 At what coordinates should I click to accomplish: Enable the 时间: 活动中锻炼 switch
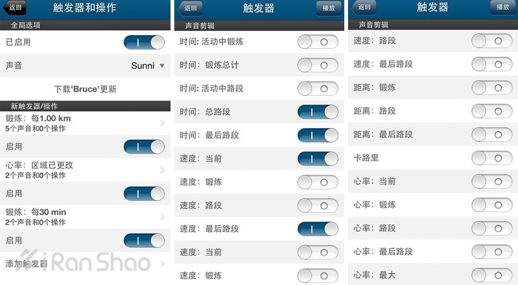pyautogui.click(x=317, y=41)
